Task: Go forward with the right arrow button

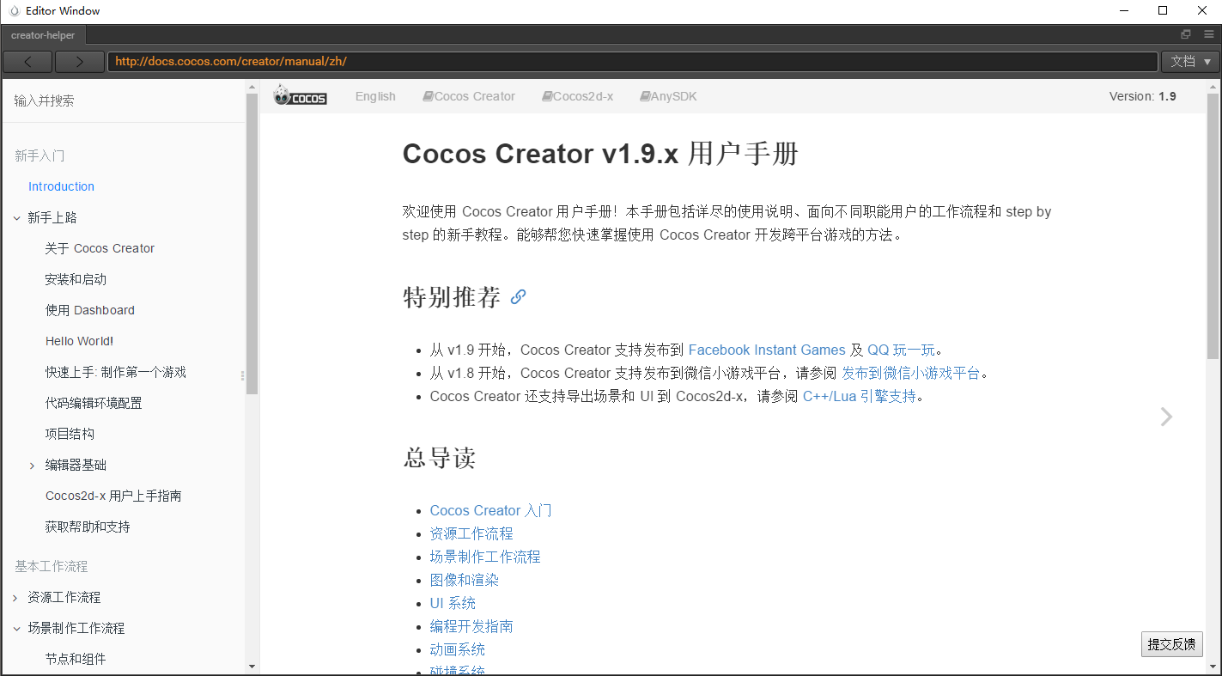Action: [79, 62]
